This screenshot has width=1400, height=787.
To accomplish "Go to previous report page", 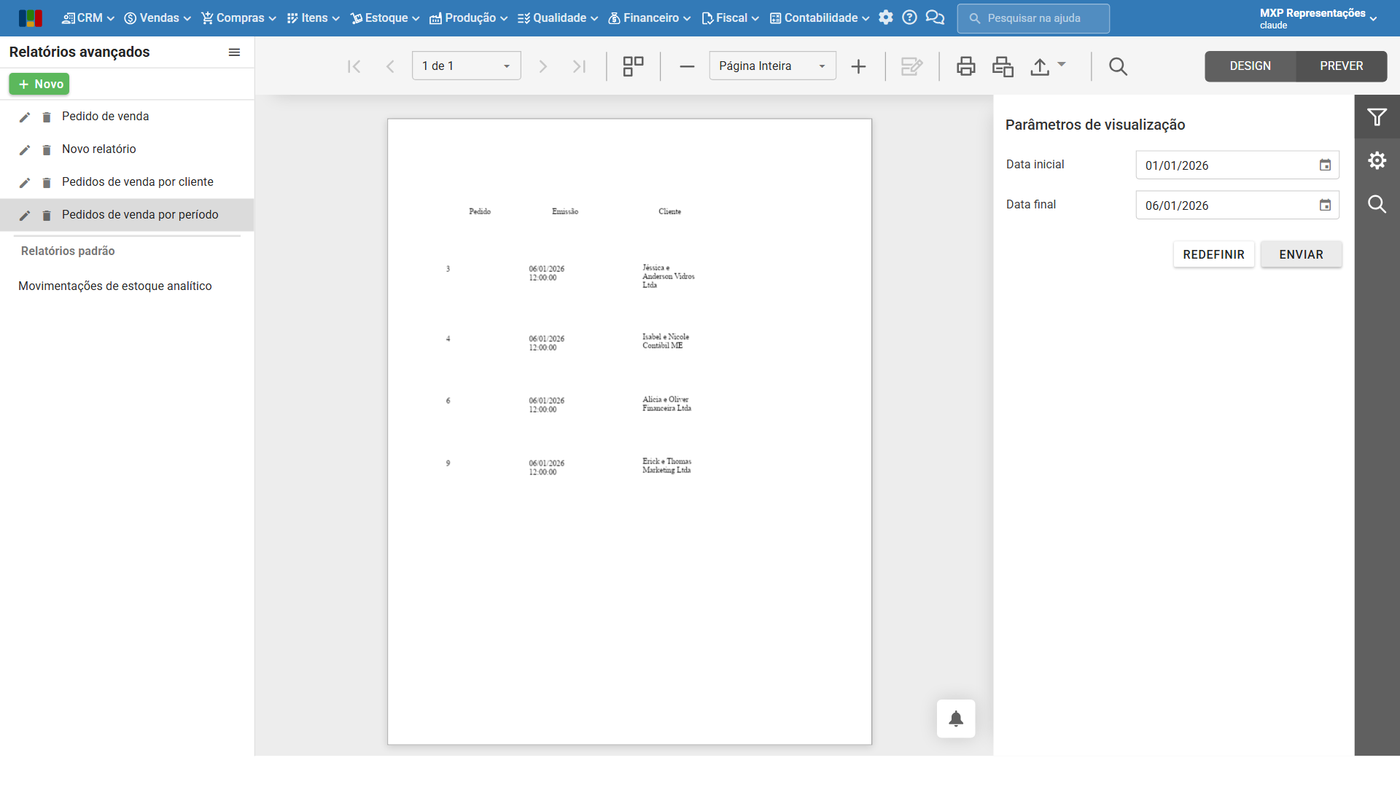I will (390, 66).
